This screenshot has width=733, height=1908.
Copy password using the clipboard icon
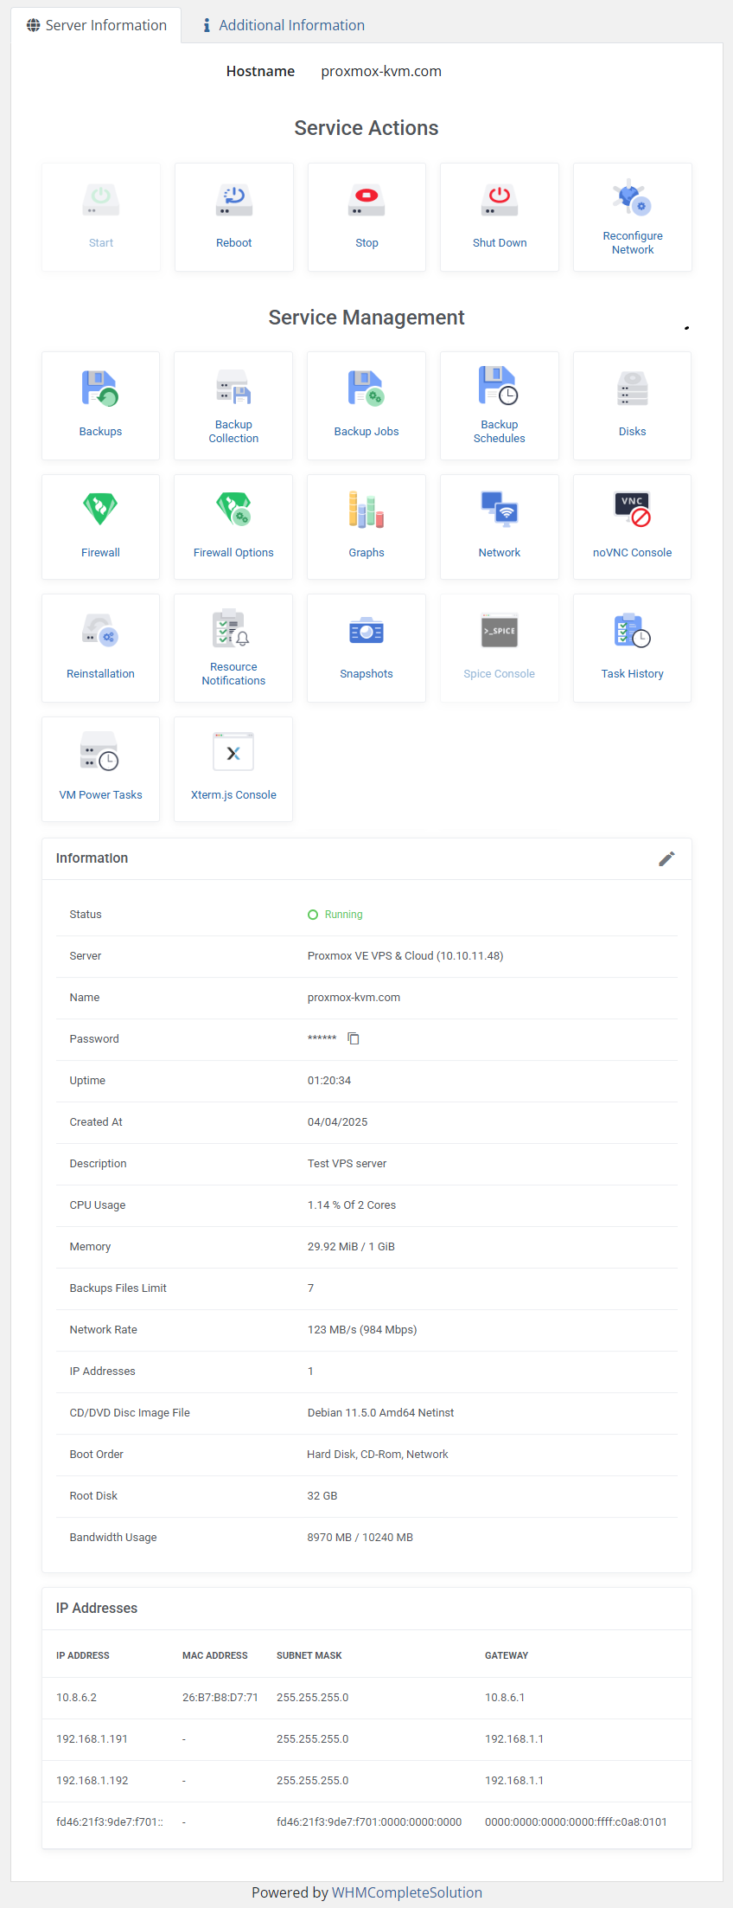(354, 1038)
